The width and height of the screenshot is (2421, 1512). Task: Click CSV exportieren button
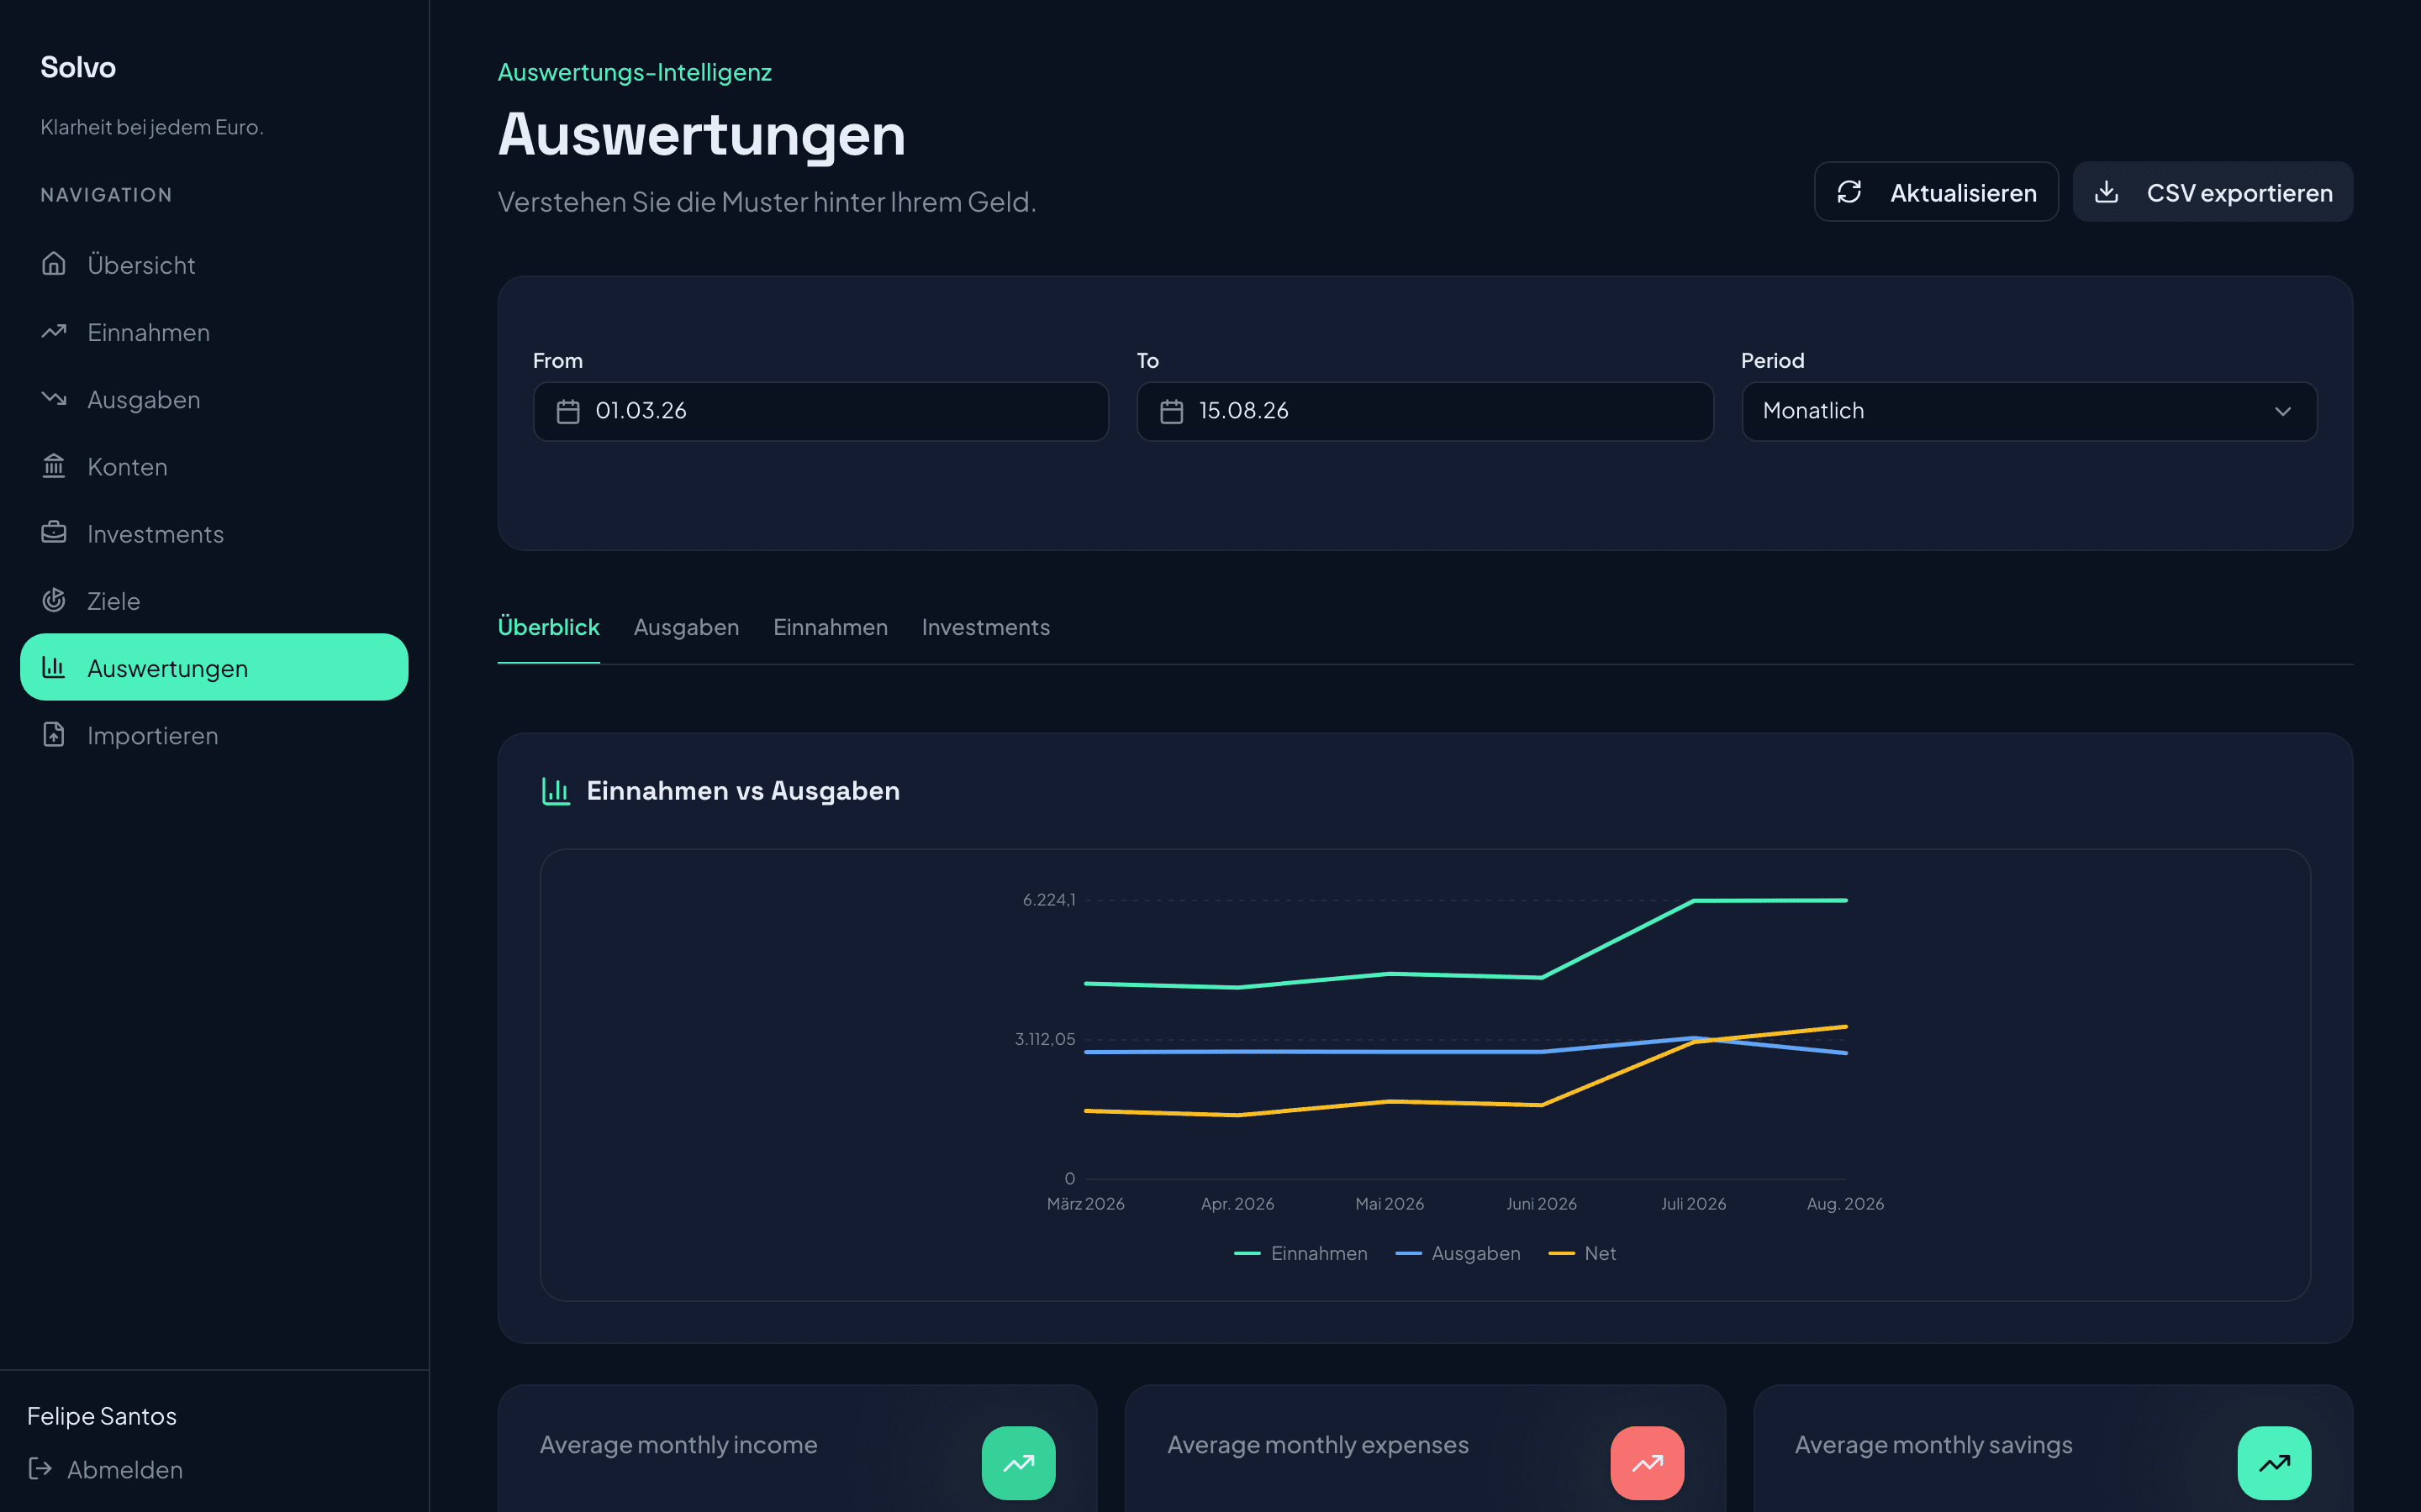tap(2213, 192)
